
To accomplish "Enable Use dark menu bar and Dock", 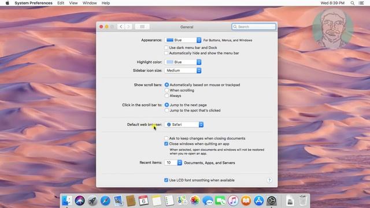I will (166, 47).
